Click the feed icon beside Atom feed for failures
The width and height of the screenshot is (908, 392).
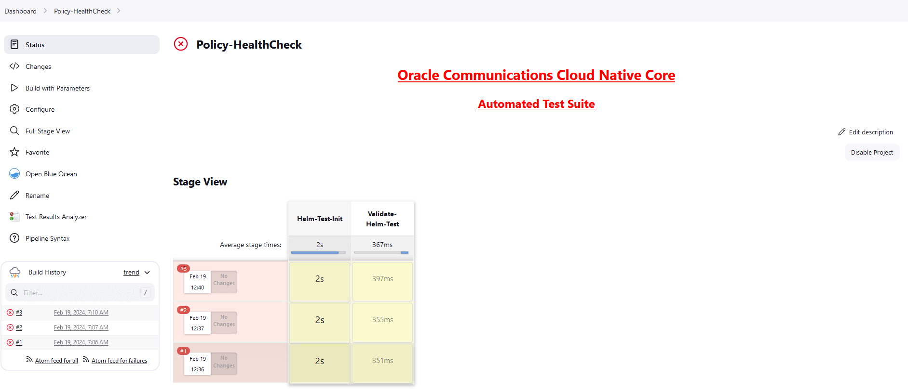pos(86,360)
